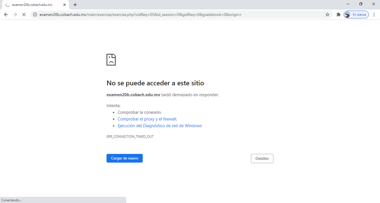View site information icon in address bar
This screenshot has width=380, height=203.
[x=35, y=15]
